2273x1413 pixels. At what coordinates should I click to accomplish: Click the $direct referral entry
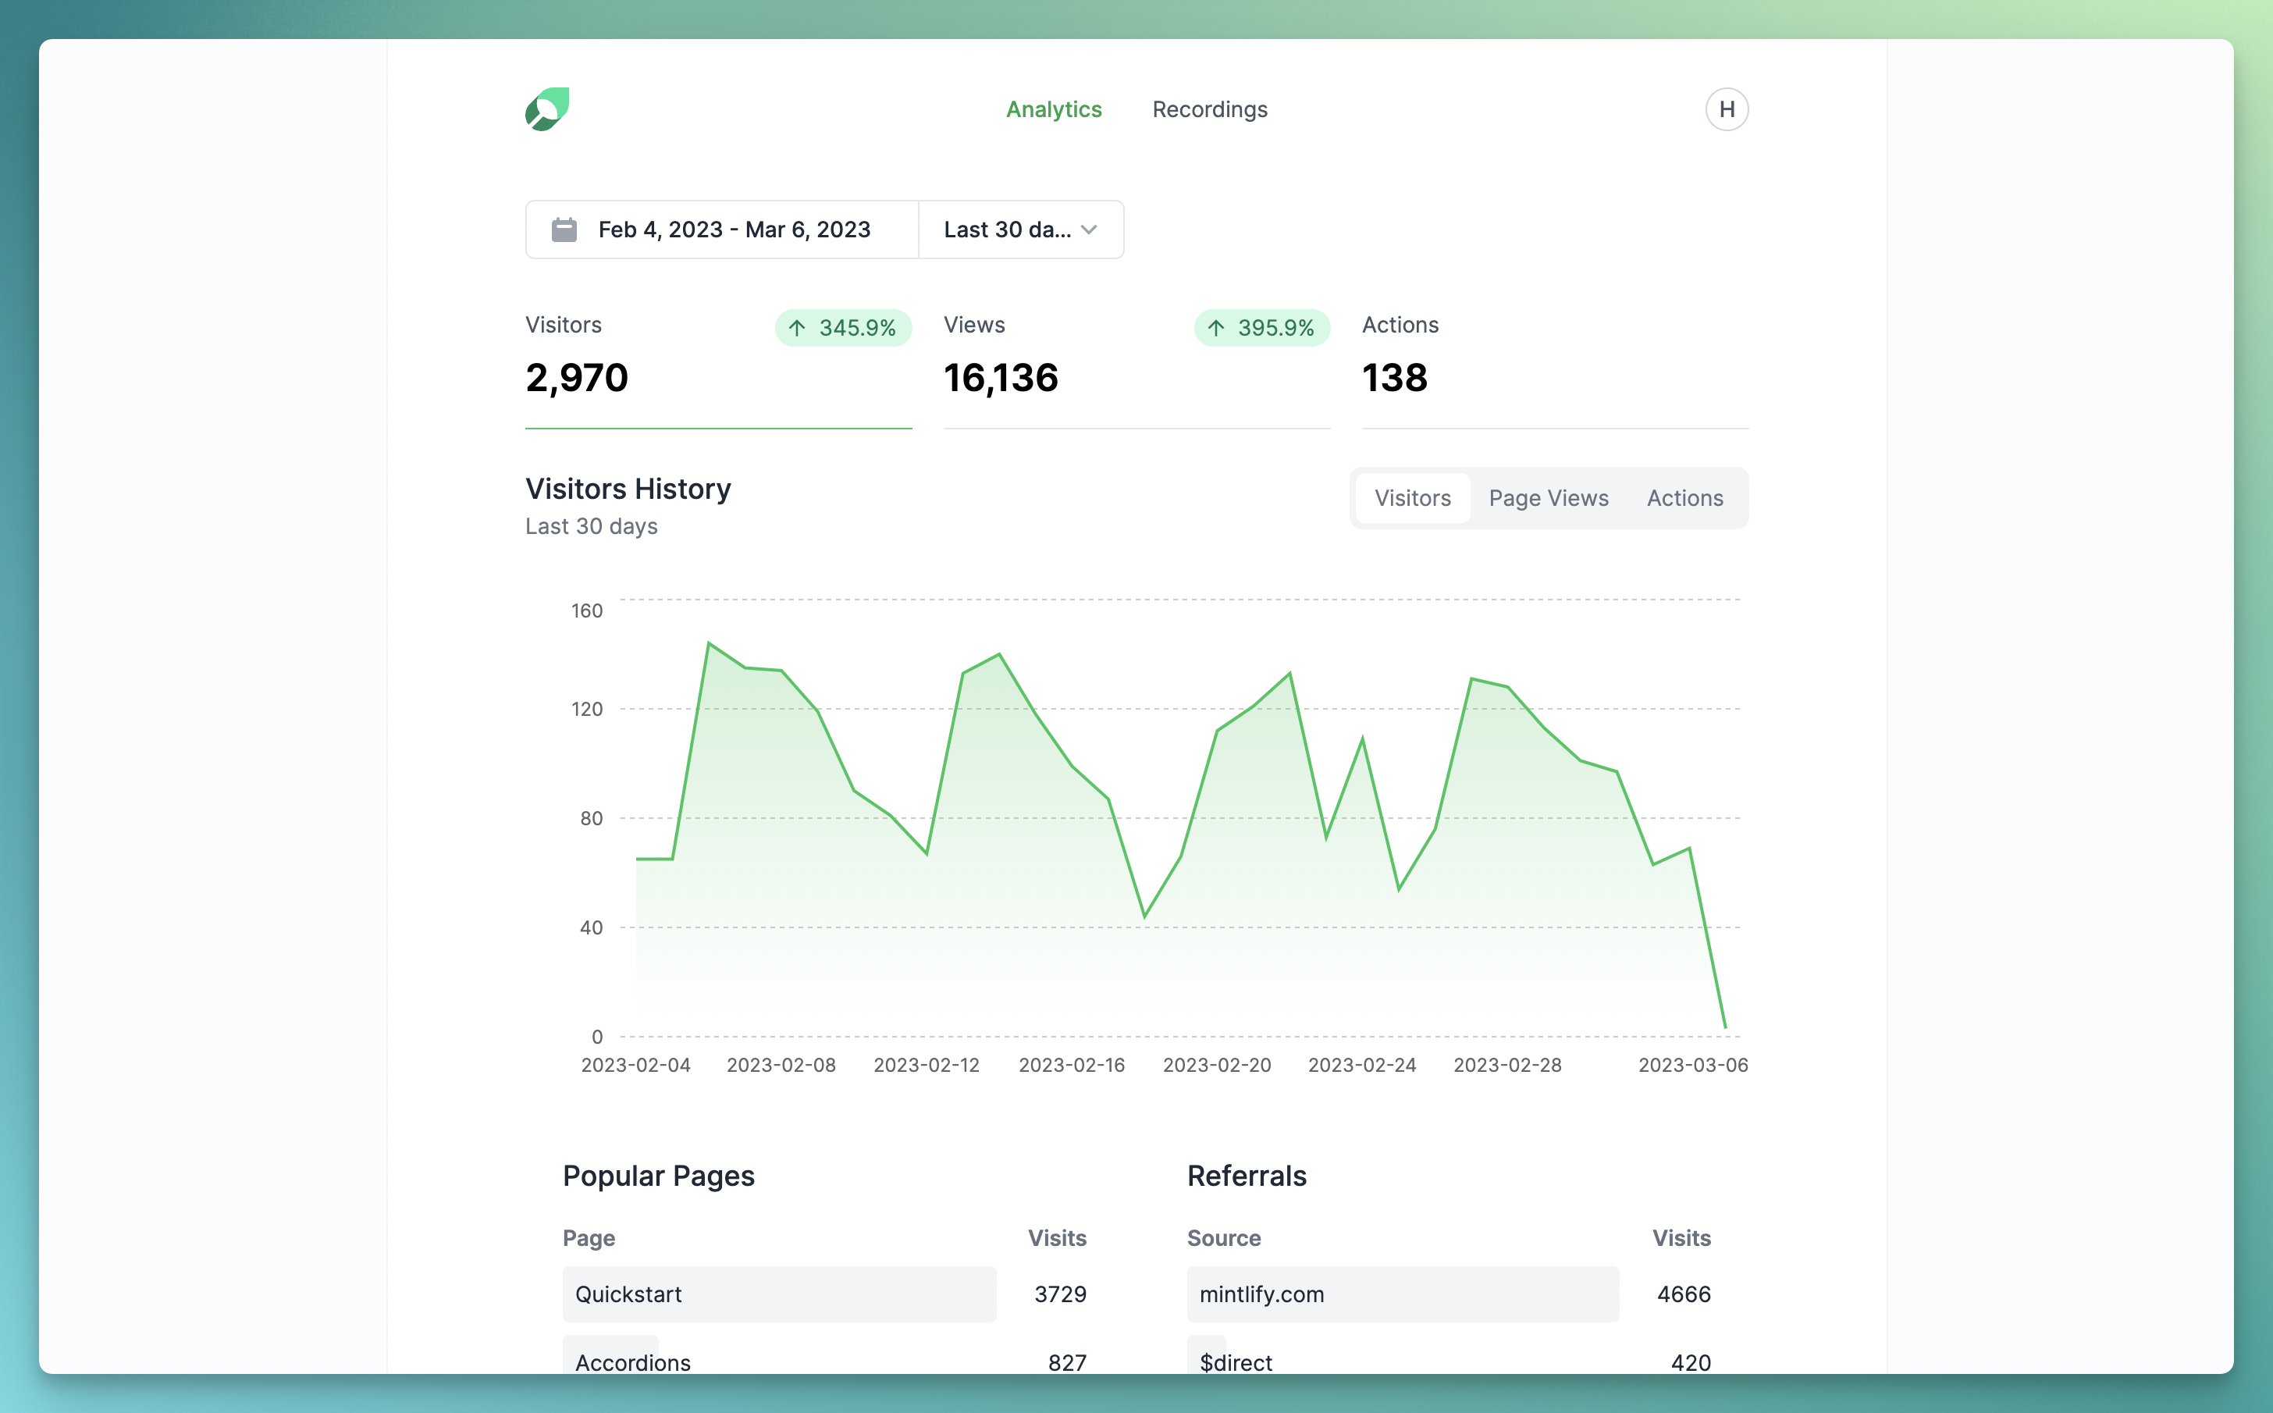[x=1235, y=1361]
